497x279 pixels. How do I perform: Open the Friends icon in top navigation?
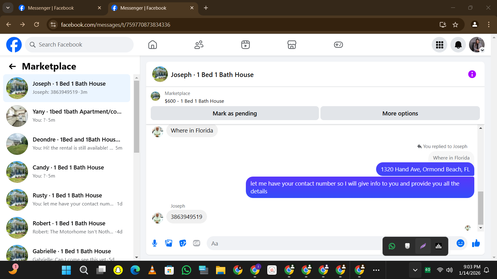tap(199, 45)
